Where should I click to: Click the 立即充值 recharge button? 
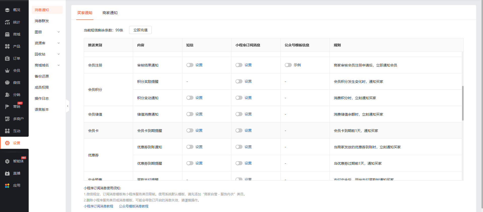tap(140, 30)
